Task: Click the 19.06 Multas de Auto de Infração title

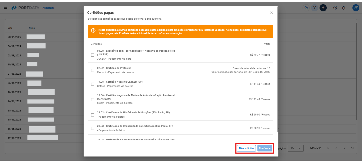Action: pyautogui.click(x=136, y=97)
